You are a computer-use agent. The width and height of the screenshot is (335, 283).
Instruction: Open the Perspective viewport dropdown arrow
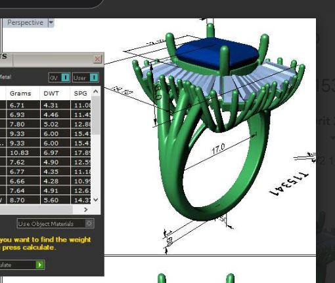point(51,22)
